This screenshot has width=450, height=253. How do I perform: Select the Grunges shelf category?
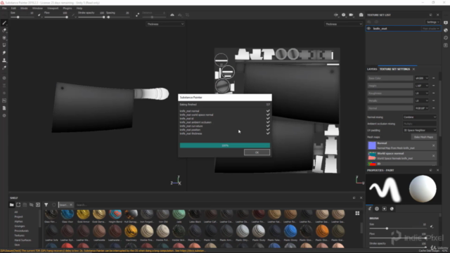click(x=20, y=226)
